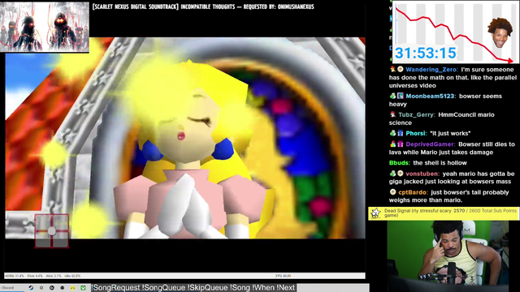Open cptBardo's chat profile
Screen dimensions: 520x292
(414, 192)
